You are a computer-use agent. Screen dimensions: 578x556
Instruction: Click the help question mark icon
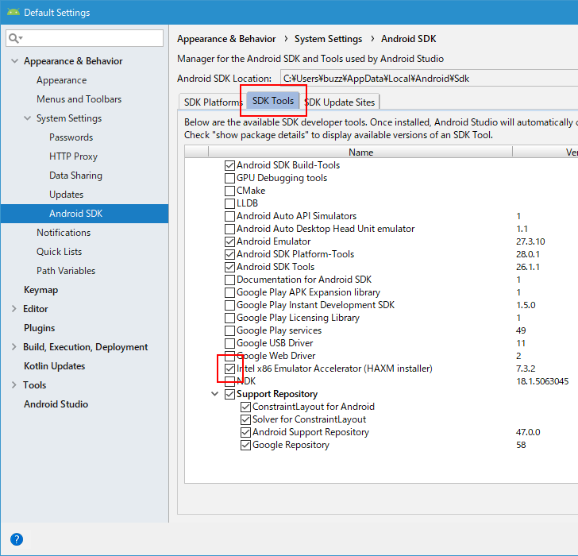(17, 539)
